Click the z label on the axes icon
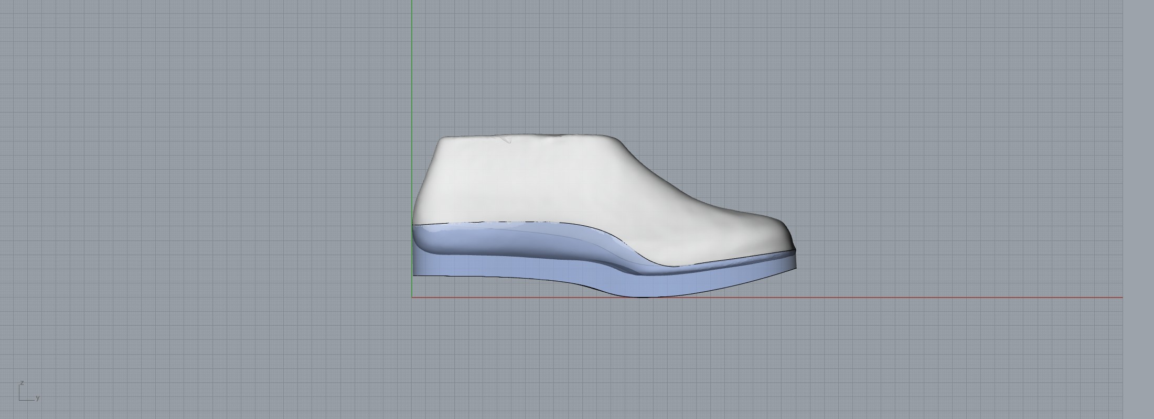The image size is (1154, 419). click(22, 383)
